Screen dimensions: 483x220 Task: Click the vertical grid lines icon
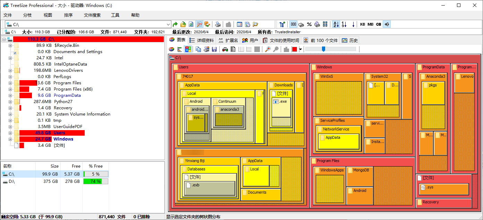(241, 49)
